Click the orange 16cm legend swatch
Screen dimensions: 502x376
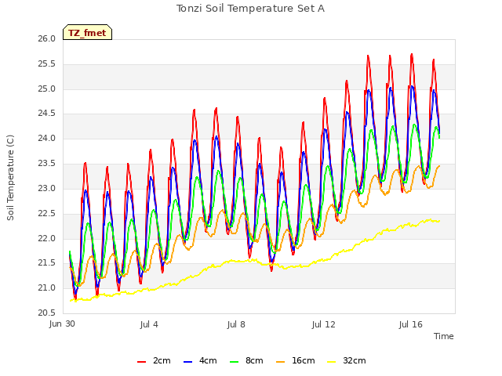[281, 362]
